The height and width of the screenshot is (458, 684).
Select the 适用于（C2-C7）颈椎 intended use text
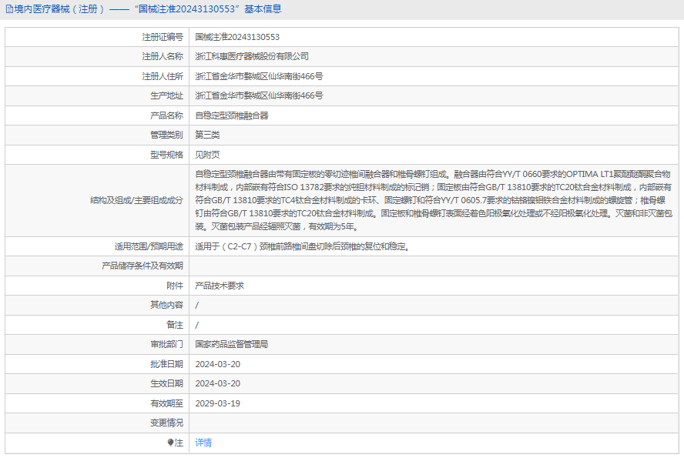[x=302, y=246]
